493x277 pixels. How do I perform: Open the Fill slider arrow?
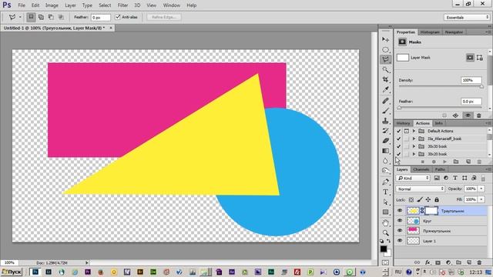click(x=481, y=199)
